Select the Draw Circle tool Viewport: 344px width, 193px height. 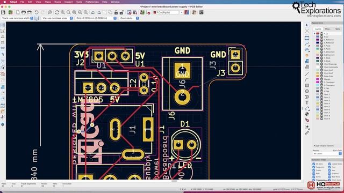307,91
